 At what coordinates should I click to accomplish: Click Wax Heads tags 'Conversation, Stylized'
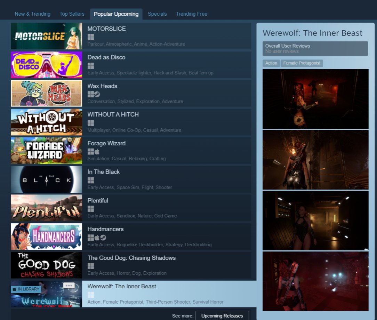[x=111, y=102]
